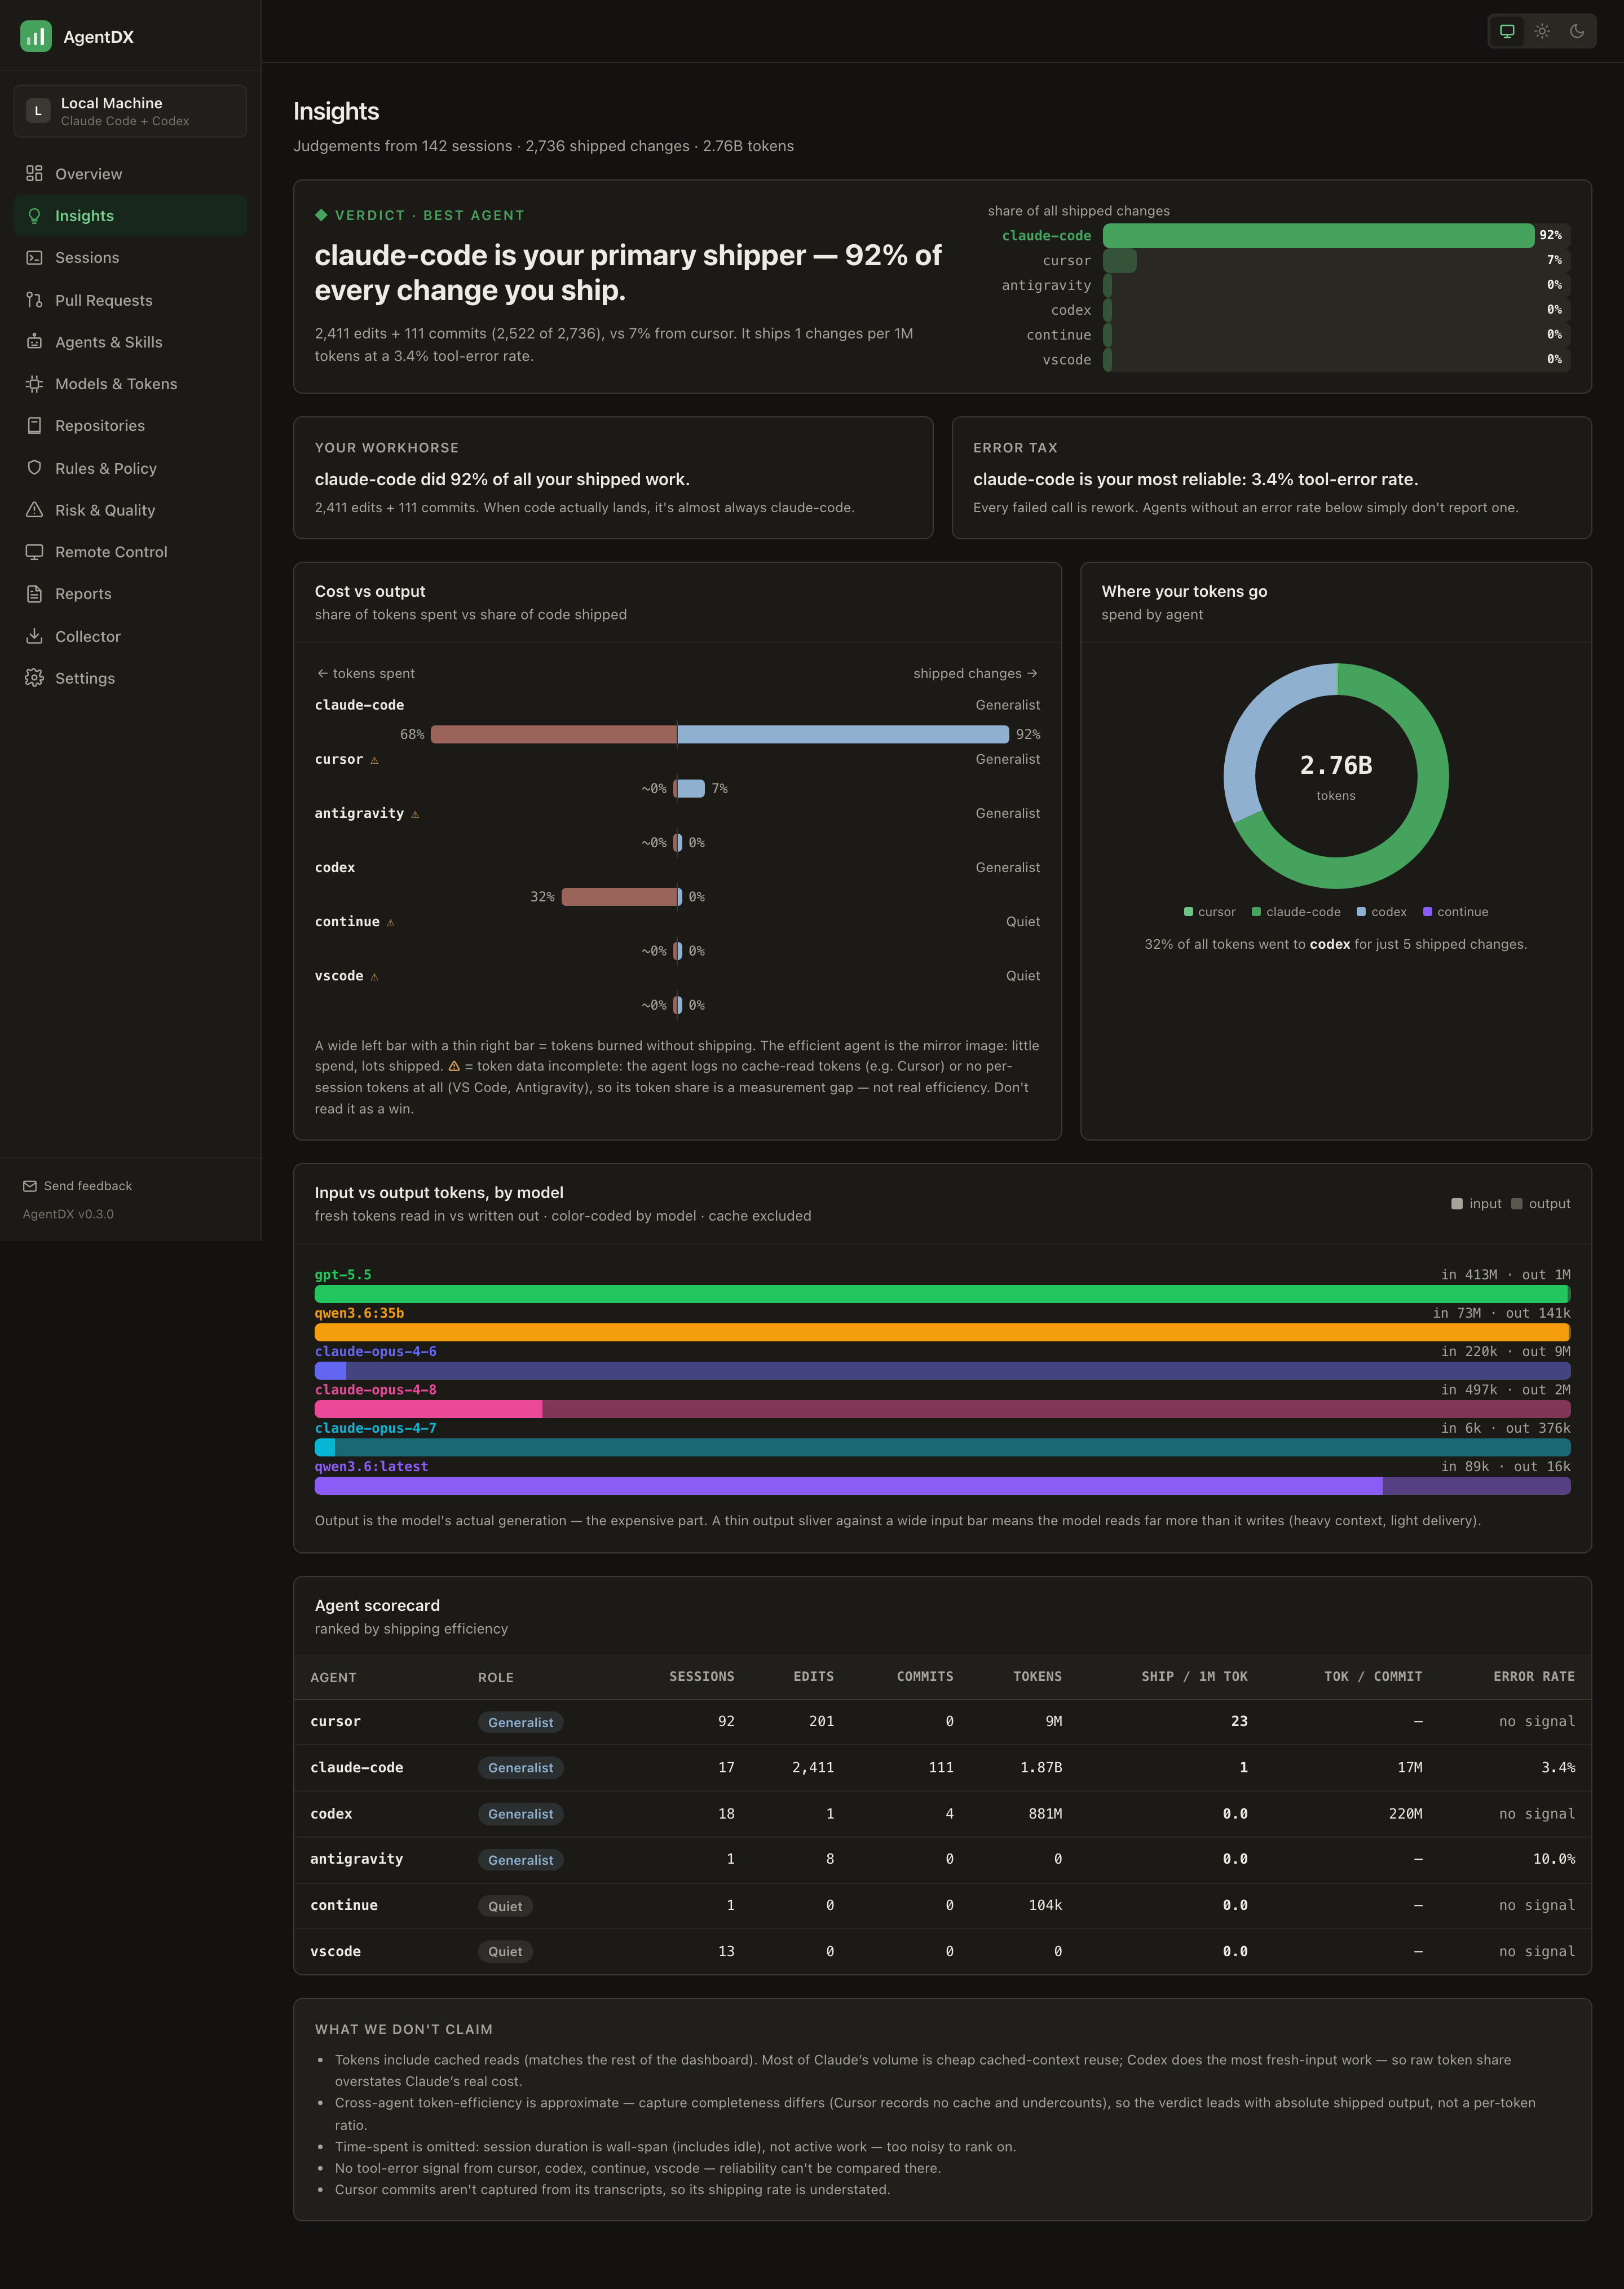Toggle the input legend entry
This screenshot has height=2289, width=1624.
[x=1476, y=1204]
